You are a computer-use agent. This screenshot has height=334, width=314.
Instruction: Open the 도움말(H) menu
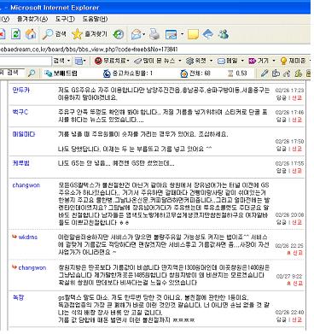[x=95, y=19]
